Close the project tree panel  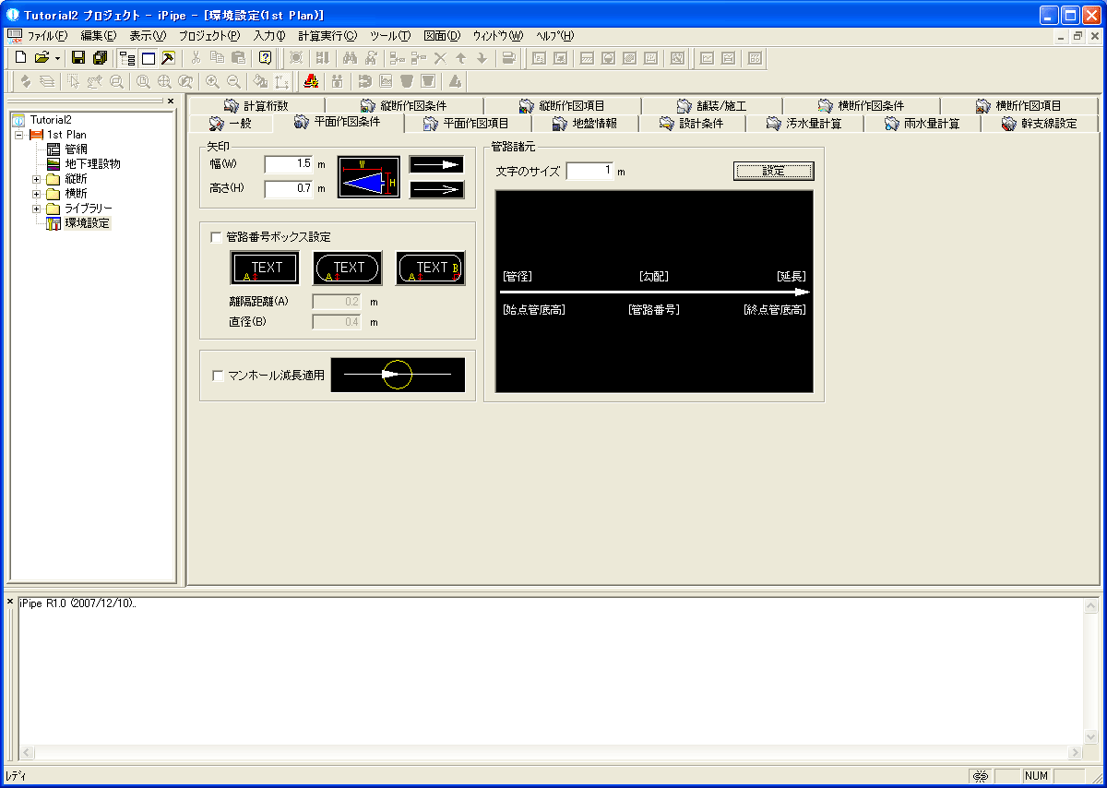(x=171, y=101)
